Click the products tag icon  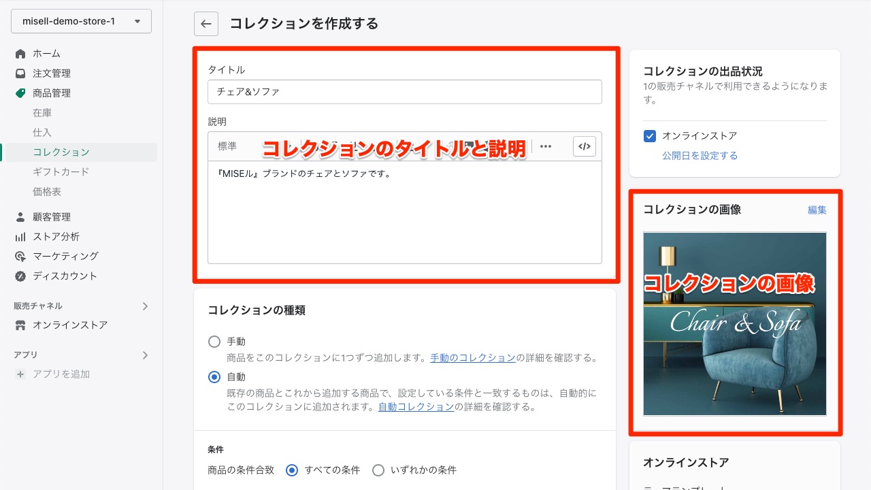[x=20, y=93]
